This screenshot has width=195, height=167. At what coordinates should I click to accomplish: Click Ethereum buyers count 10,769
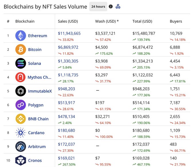176,33
